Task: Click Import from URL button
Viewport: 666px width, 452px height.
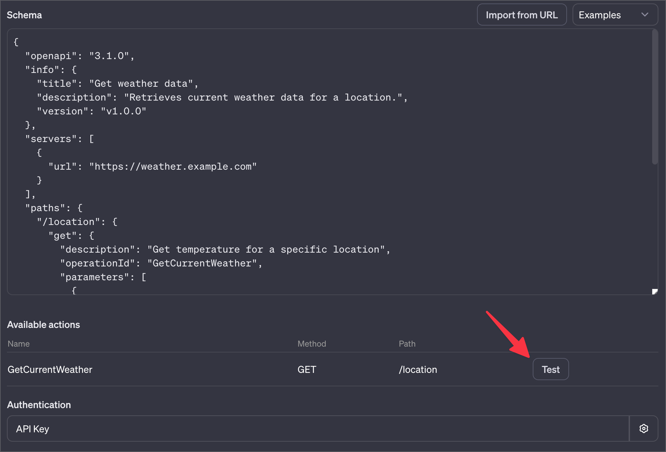Action: (522, 15)
